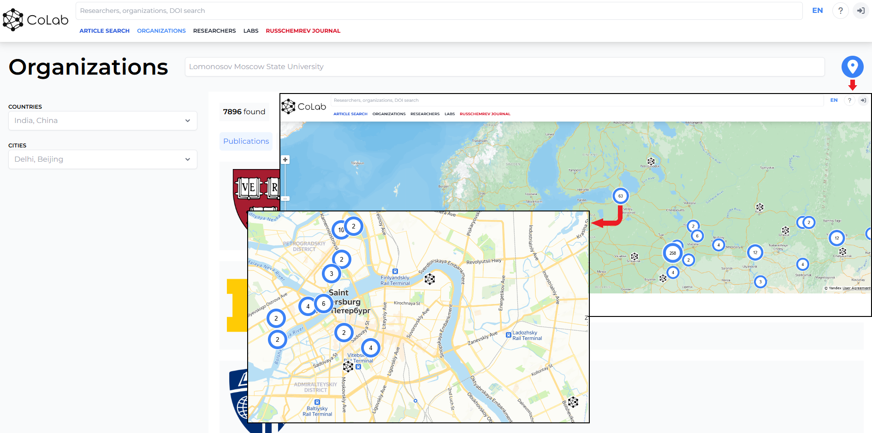Expand the Countries dropdown
The height and width of the screenshot is (433, 872).
pyautogui.click(x=103, y=121)
